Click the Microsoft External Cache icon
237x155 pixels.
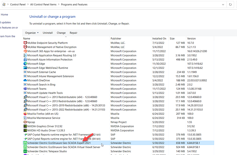25,72
